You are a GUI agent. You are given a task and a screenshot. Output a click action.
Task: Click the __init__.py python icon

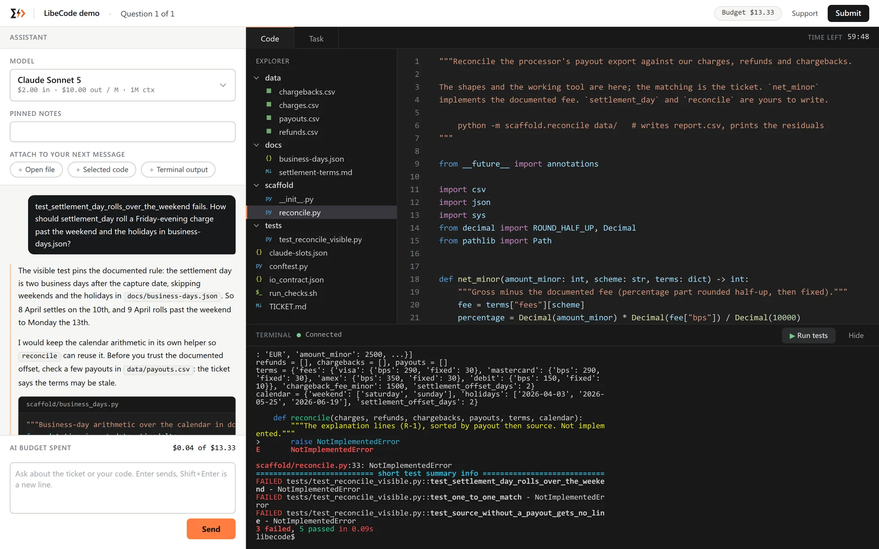[x=269, y=199]
